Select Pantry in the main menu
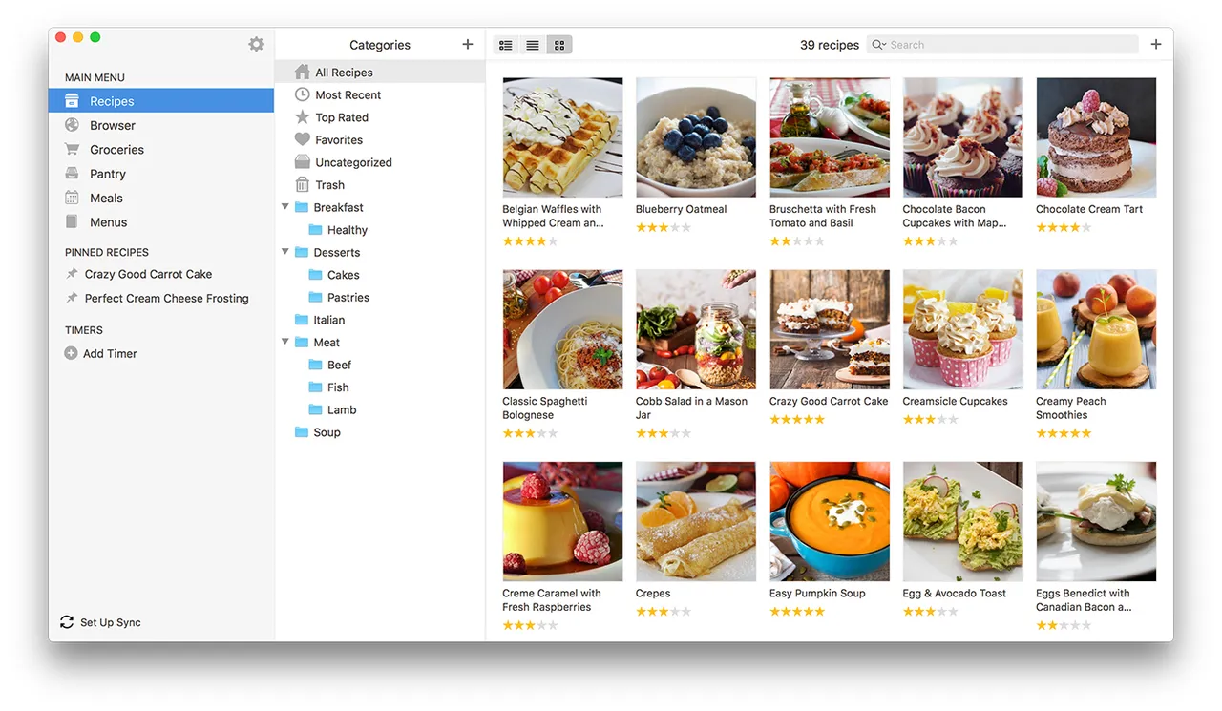Viewport: 1222px width, 711px height. coord(107,174)
